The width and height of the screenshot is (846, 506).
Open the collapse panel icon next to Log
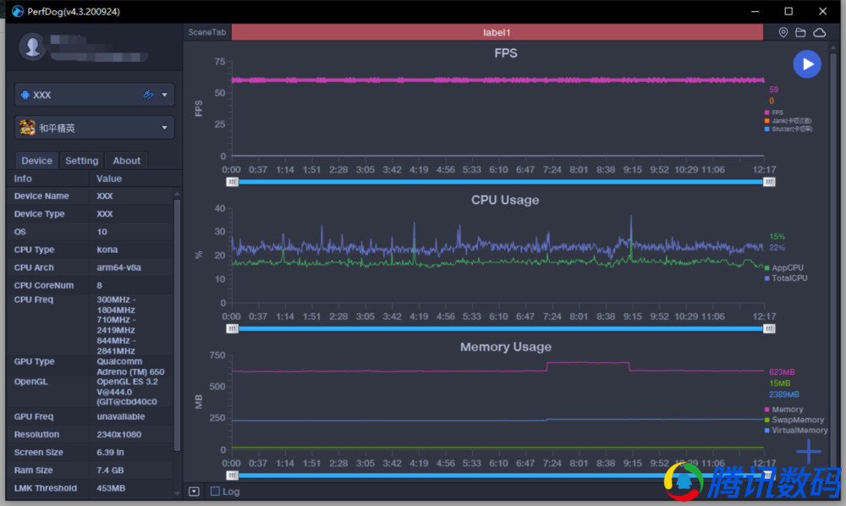point(194,492)
